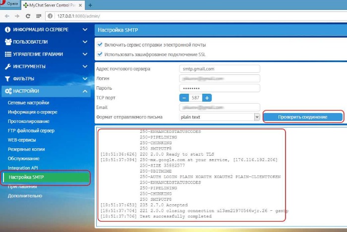
Task: Click the rights management list icon
Action: click(8, 54)
